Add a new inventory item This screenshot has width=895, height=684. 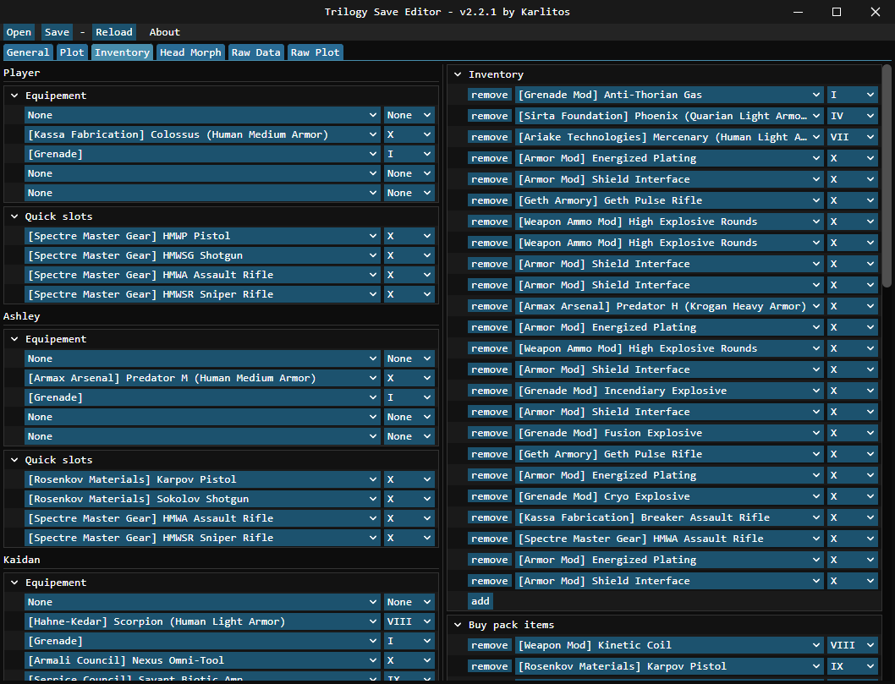pos(480,601)
